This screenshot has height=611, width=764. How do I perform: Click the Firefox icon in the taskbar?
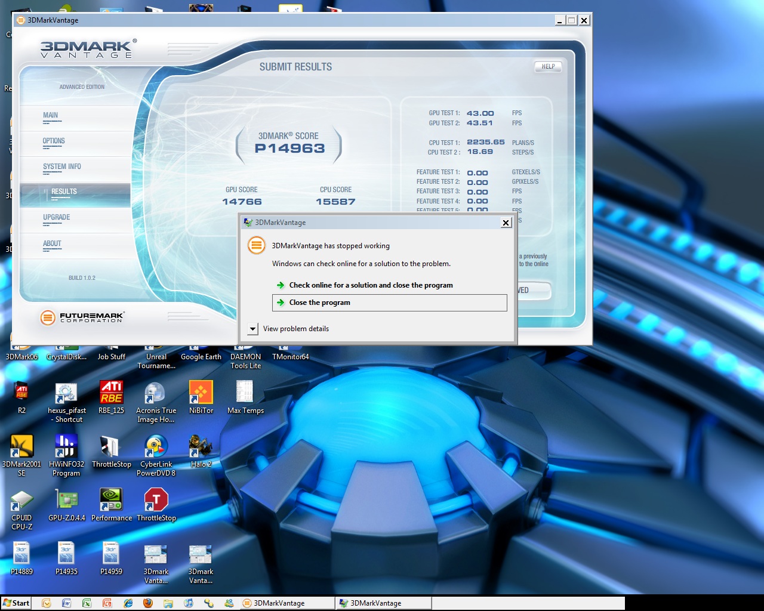point(148,603)
